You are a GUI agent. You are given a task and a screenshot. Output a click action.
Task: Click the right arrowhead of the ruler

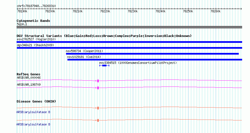[x=241, y=9]
